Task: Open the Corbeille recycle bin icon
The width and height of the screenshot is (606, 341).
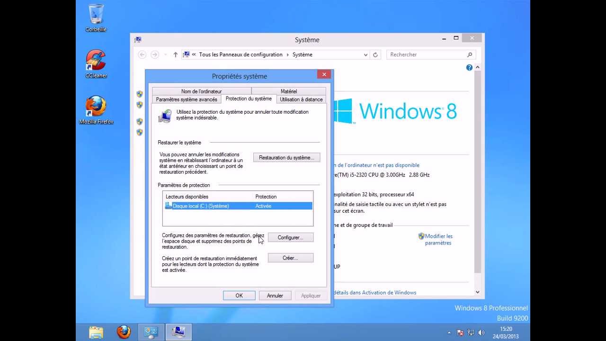Action: (96, 18)
